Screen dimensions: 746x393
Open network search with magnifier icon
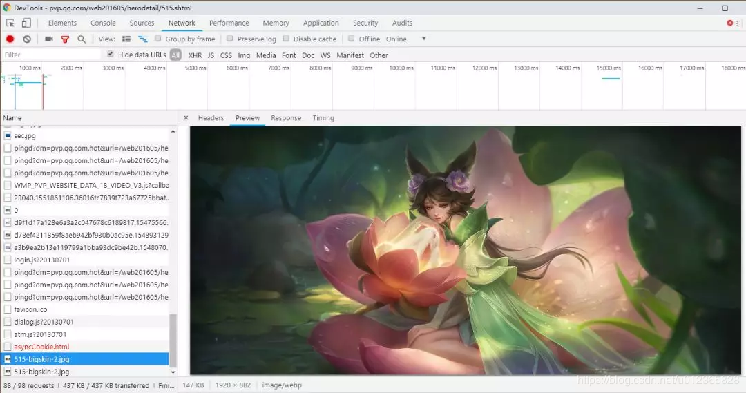(x=82, y=39)
